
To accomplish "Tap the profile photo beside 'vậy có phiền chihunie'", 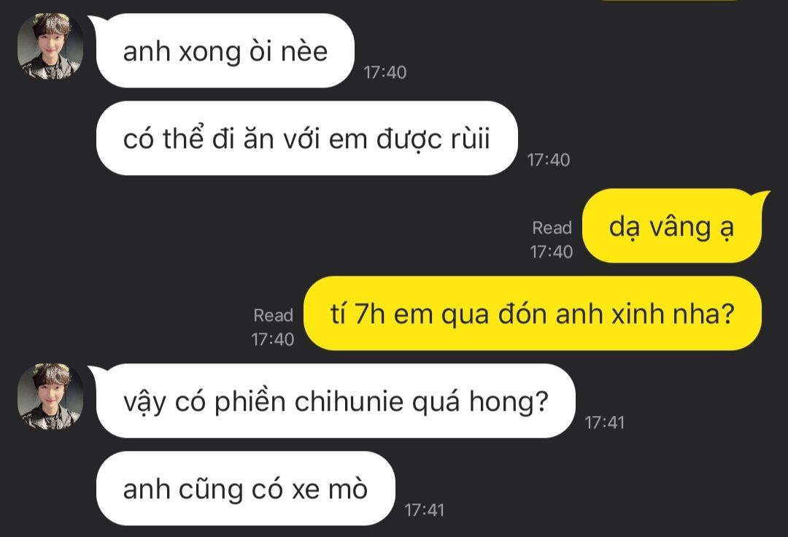I will click(x=50, y=396).
